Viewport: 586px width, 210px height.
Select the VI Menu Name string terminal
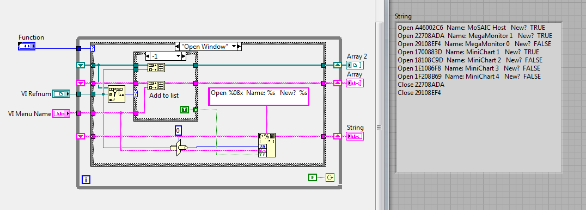tap(61, 113)
